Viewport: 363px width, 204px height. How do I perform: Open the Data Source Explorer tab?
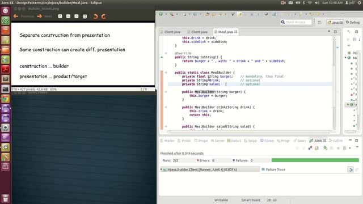[x=234, y=141]
